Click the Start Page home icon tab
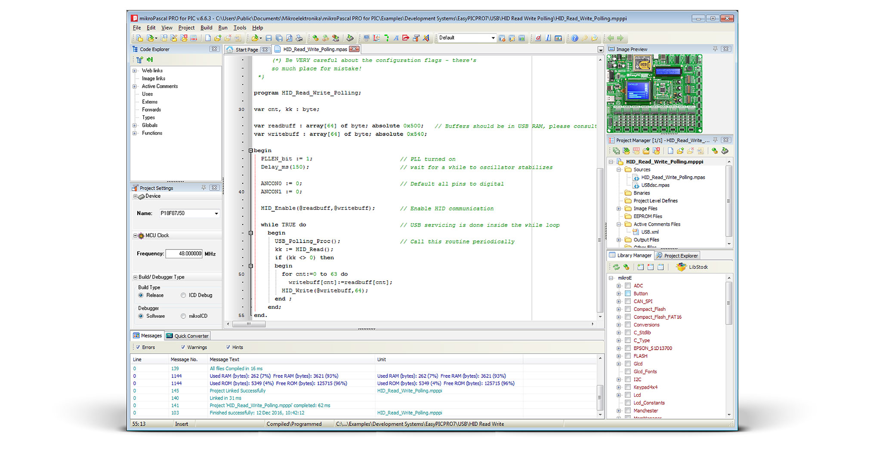The image size is (870, 449). click(x=247, y=49)
